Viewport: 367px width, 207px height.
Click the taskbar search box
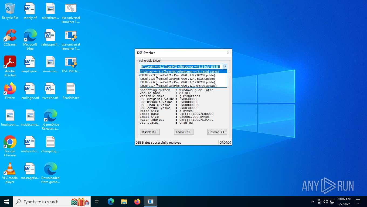coord(52,202)
